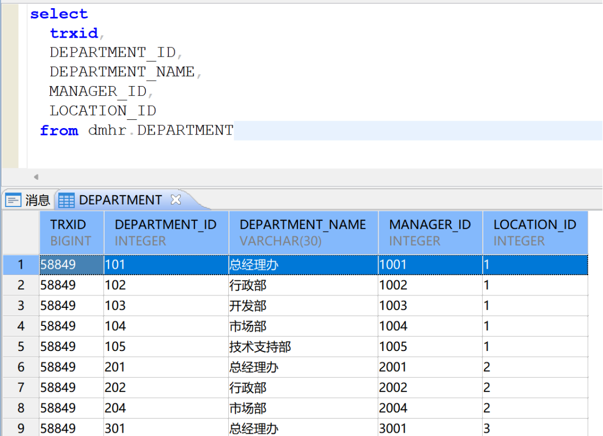Screen dimensions: 603x436
Task: Switch to the DEPARTMENT results tab
Action: (x=120, y=200)
